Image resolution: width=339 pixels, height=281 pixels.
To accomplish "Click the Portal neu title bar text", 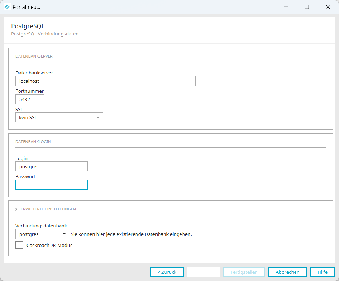I will pyautogui.click(x=26, y=7).
